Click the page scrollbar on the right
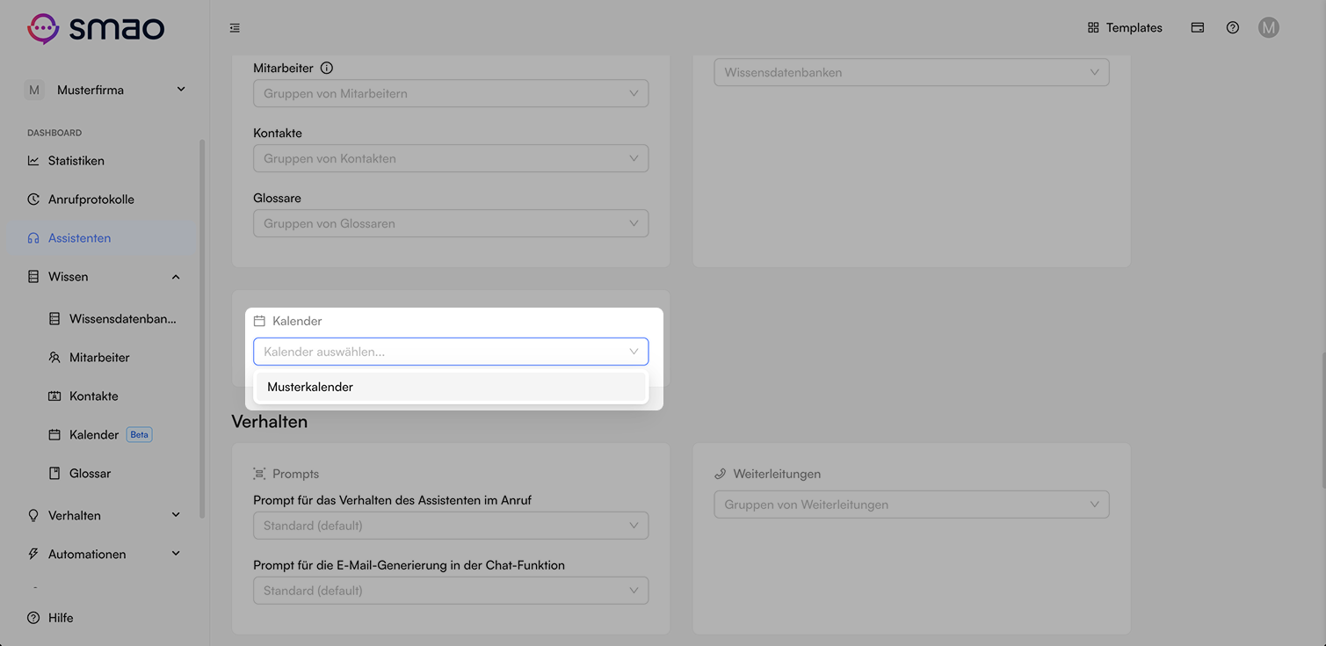 tap(1322, 420)
